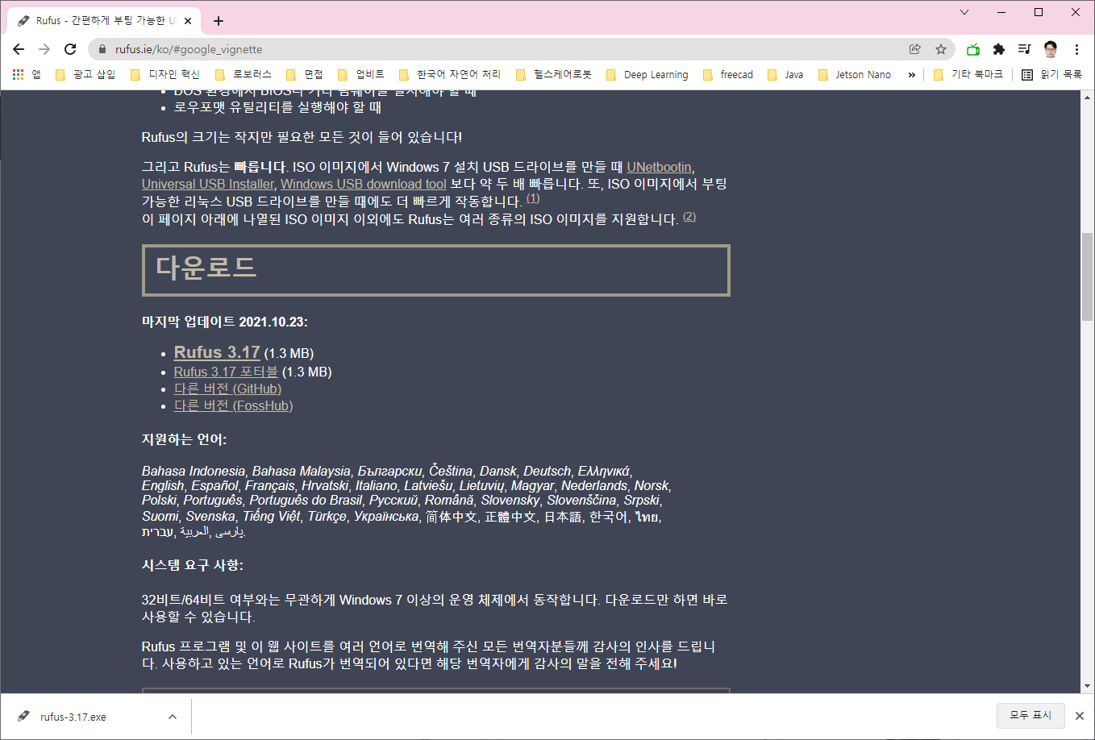Follow Windows USB download tool link

pyautogui.click(x=363, y=184)
